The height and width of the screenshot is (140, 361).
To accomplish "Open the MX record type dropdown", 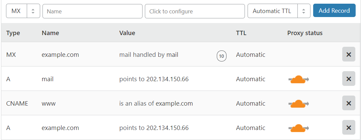I will [23, 11].
